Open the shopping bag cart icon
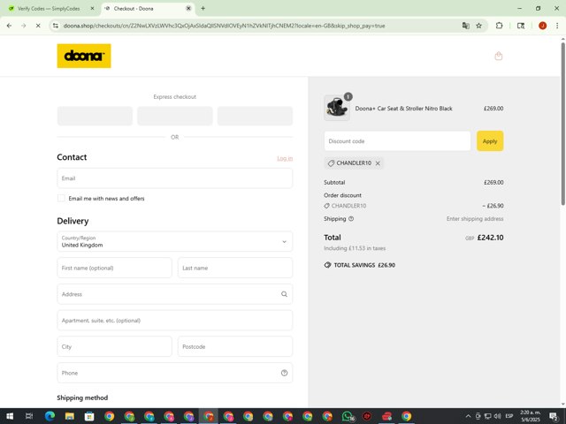Screen dimensions: 566x424 (499, 56)
